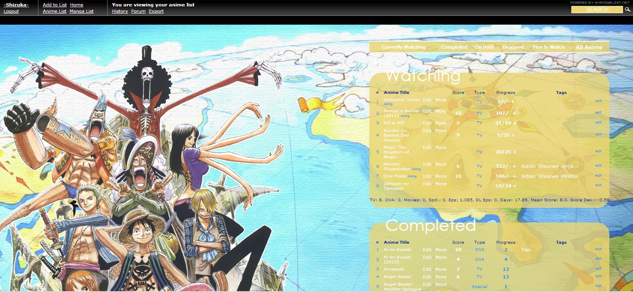Sort Watching list by Progress header
The image size is (633, 292).
506,92
